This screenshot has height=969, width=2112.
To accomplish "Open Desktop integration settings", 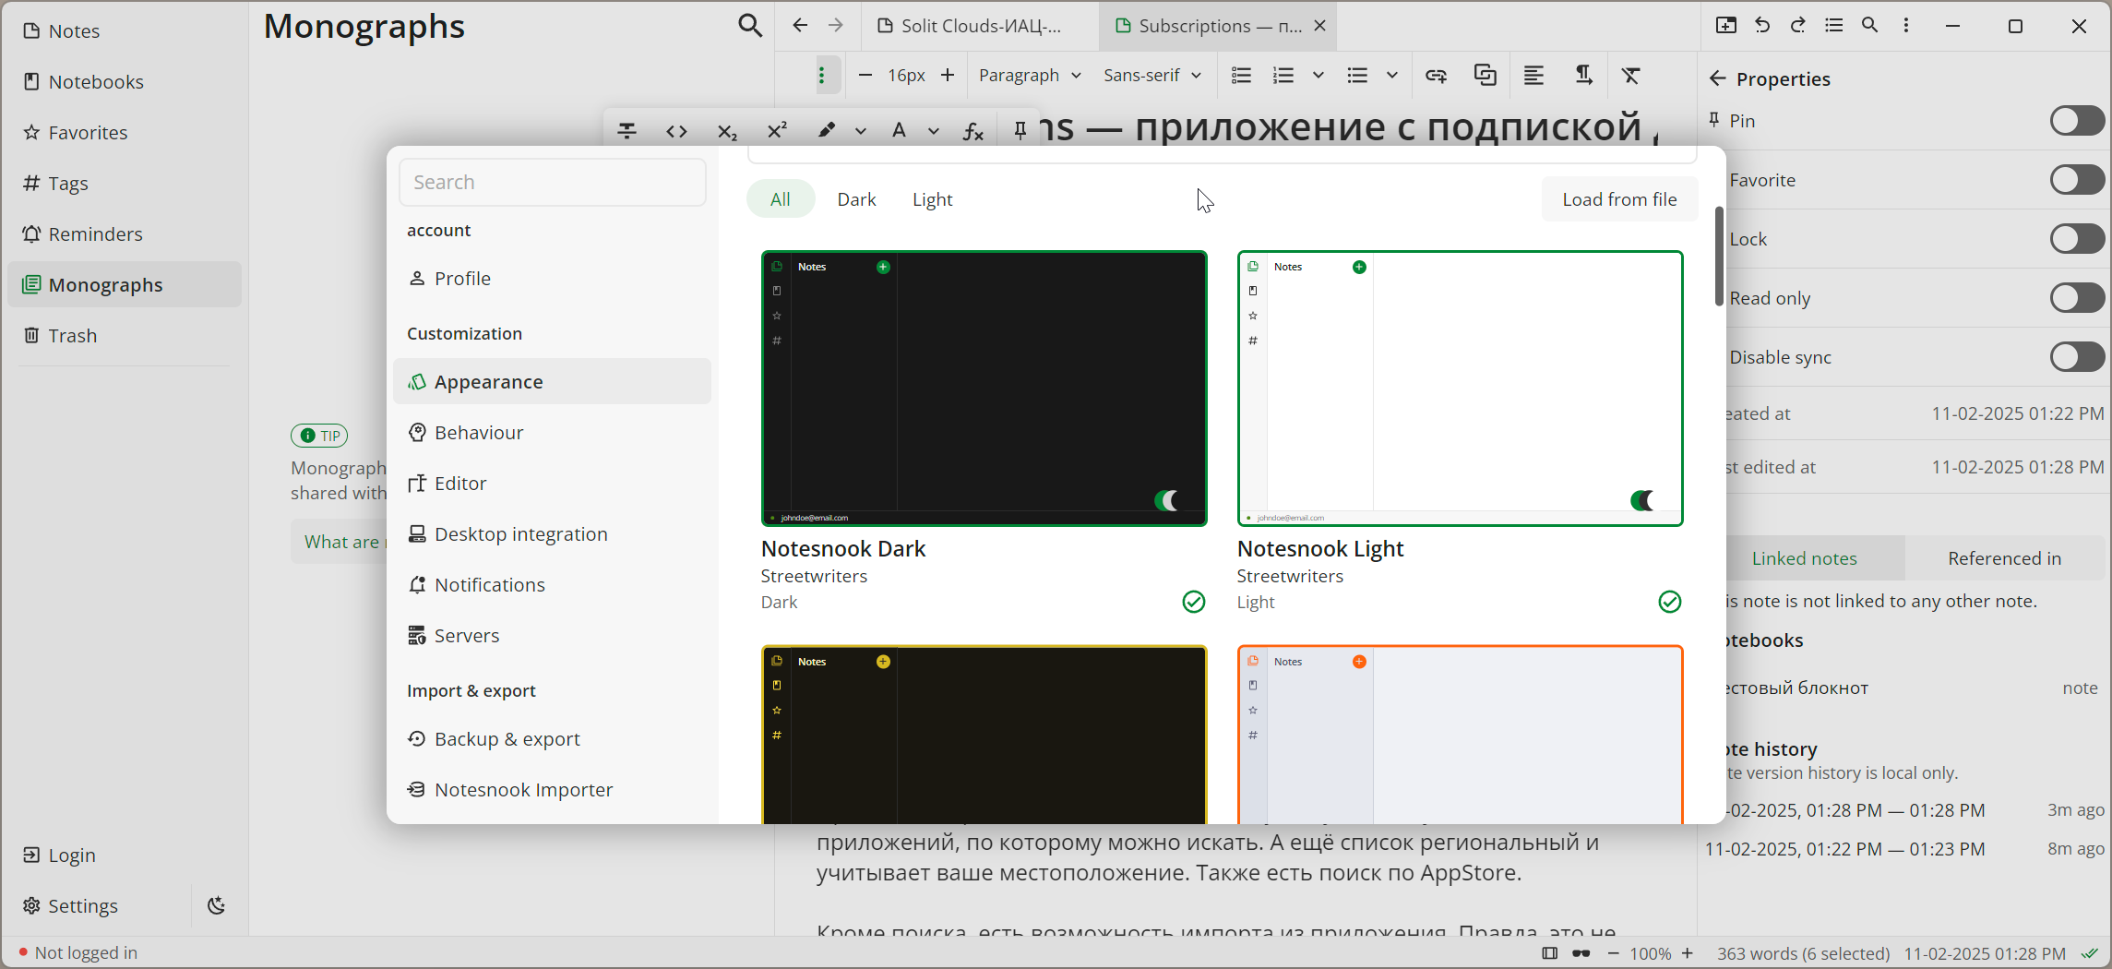I will tap(552, 534).
